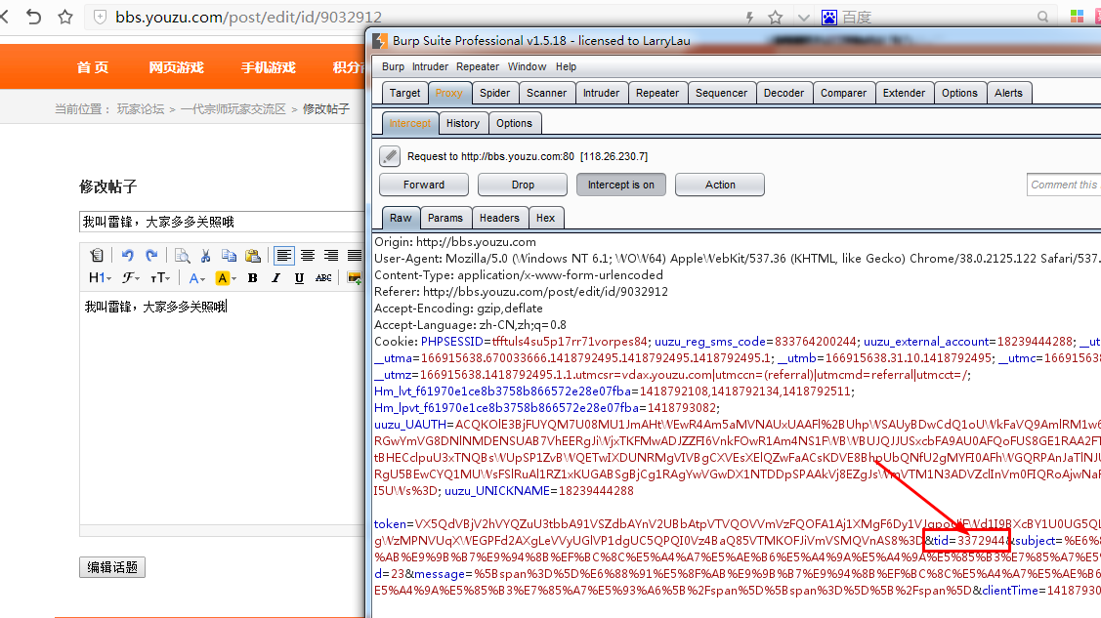Toggle underline formatting
Viewport: 1101px width, 618px height.
(299, 278)
